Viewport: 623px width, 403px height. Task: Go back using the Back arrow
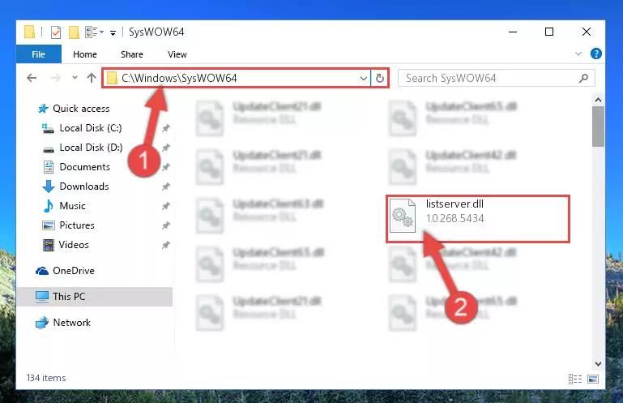pos(32,78)
